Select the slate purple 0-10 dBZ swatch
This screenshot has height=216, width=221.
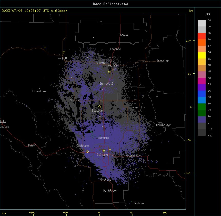(x=202, y=120)
